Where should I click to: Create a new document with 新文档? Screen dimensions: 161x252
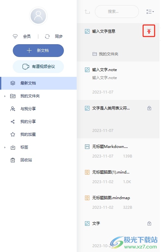pyautogui.click(x=38, y=51)
